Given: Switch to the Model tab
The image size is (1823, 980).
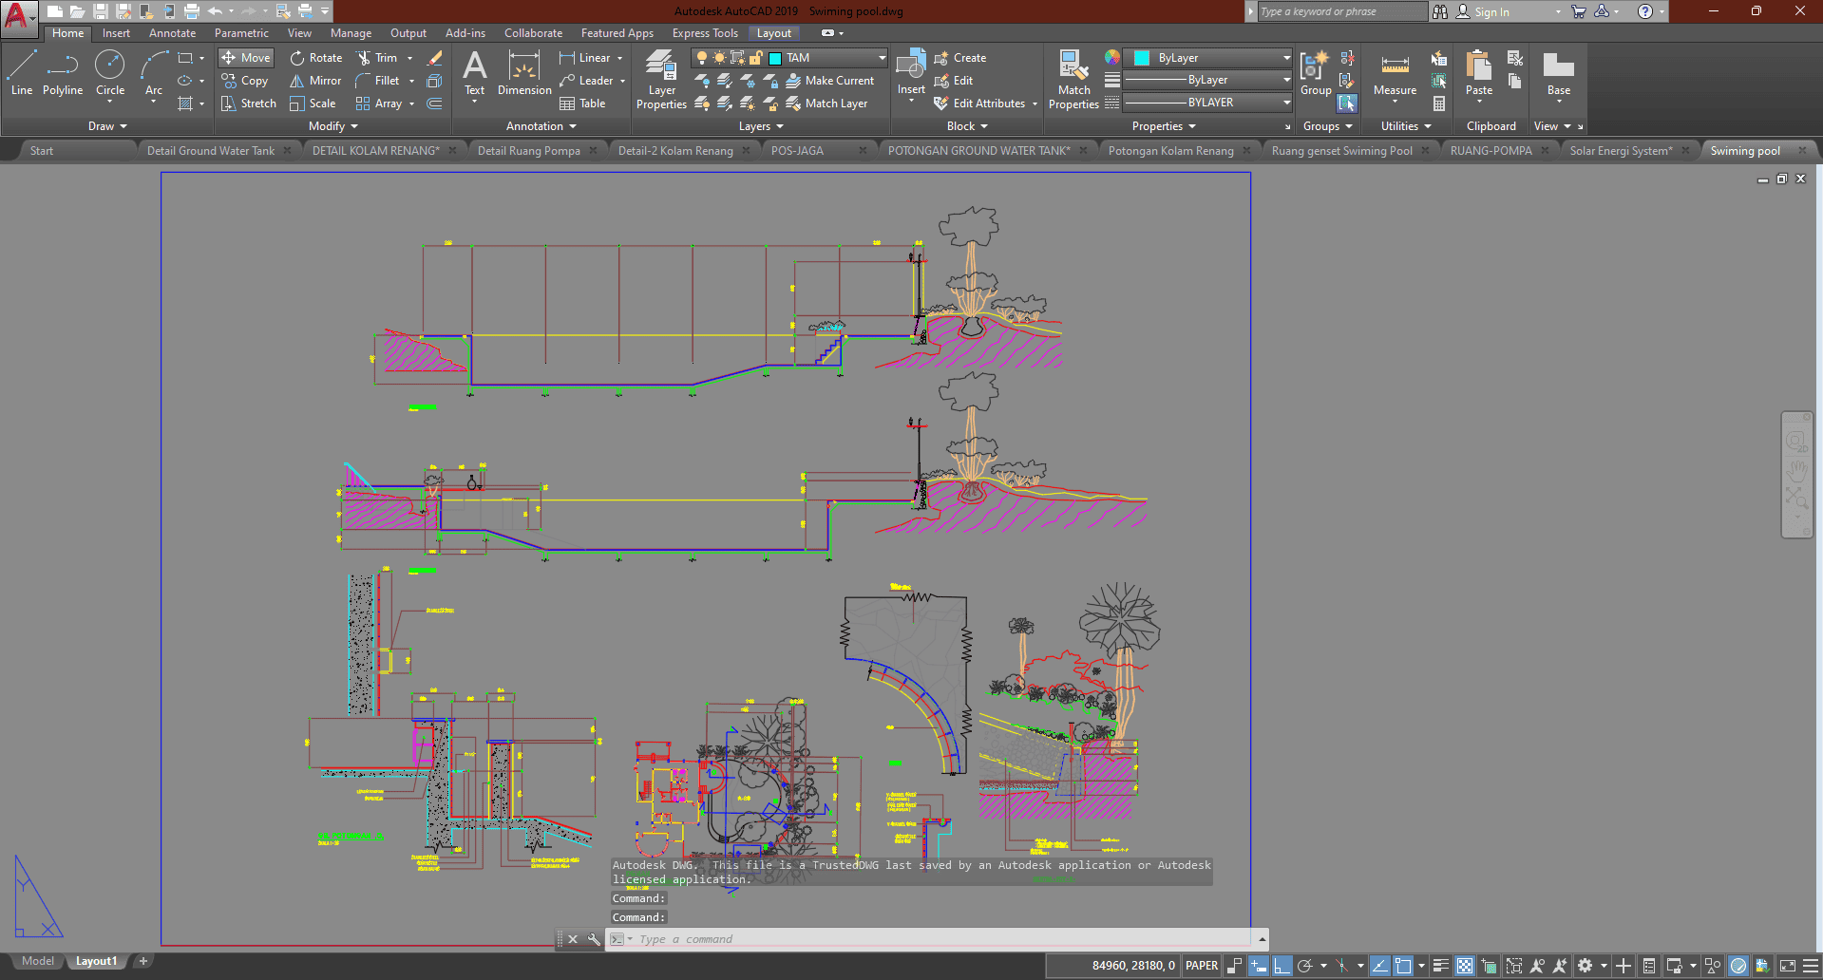Looking at the screenshot, I should coord(38,961).
